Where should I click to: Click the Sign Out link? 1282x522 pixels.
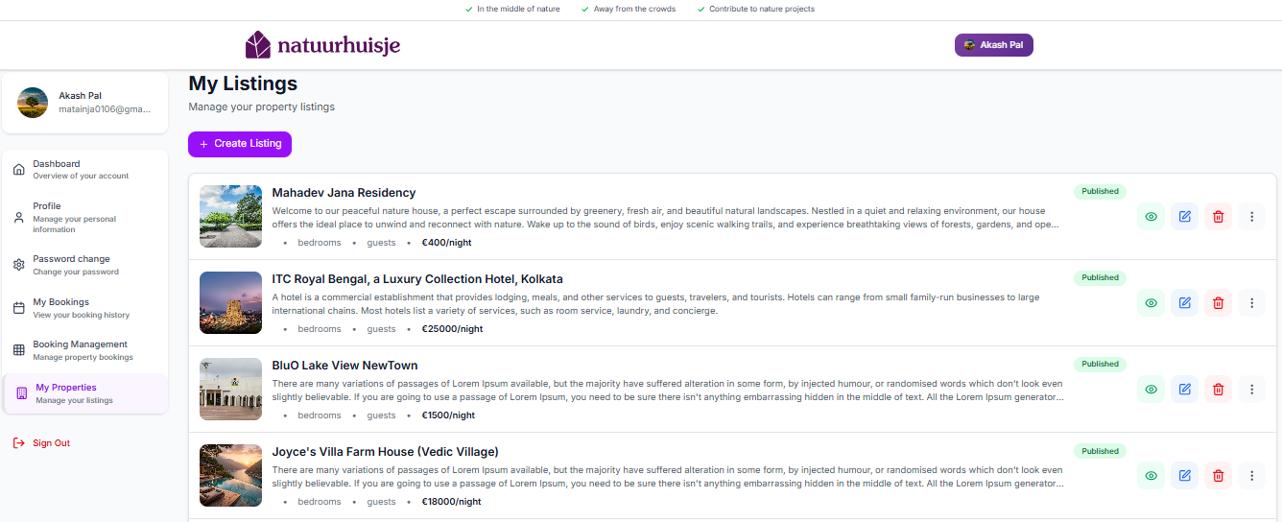click(x=41, y=443)
